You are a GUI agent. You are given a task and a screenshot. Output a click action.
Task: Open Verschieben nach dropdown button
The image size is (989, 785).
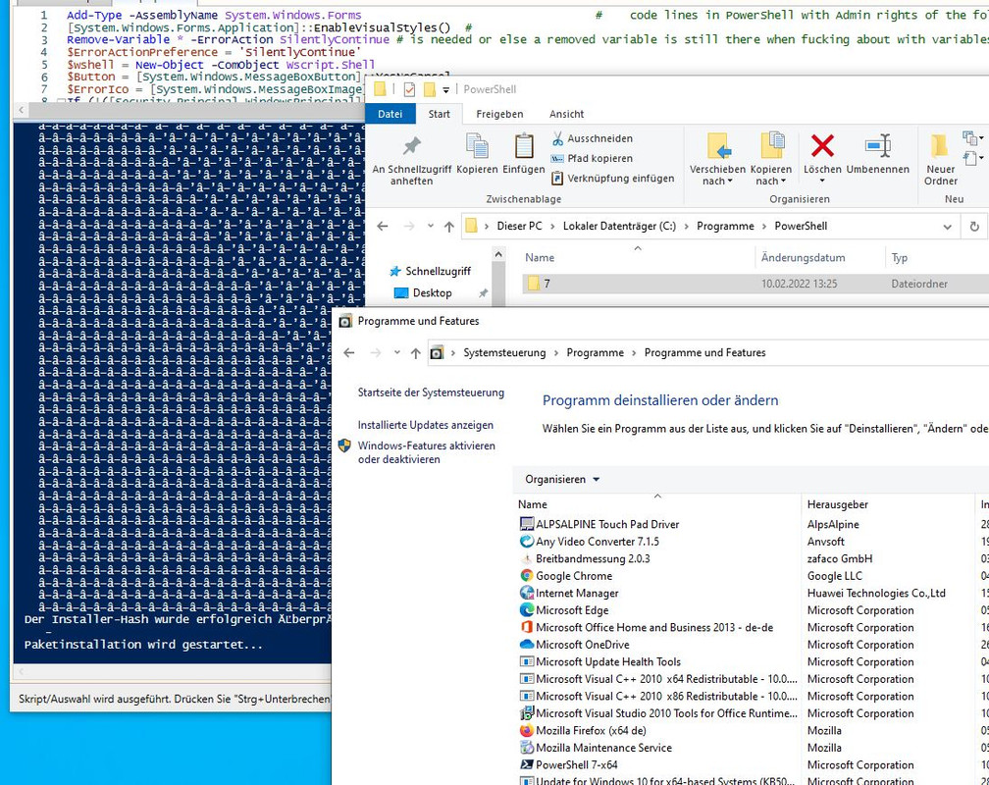coord(717,160)
